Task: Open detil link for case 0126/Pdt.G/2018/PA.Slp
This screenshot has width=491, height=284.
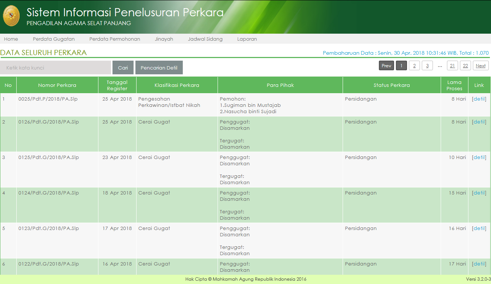Action: pyautogui.click(x=479, y=122)
